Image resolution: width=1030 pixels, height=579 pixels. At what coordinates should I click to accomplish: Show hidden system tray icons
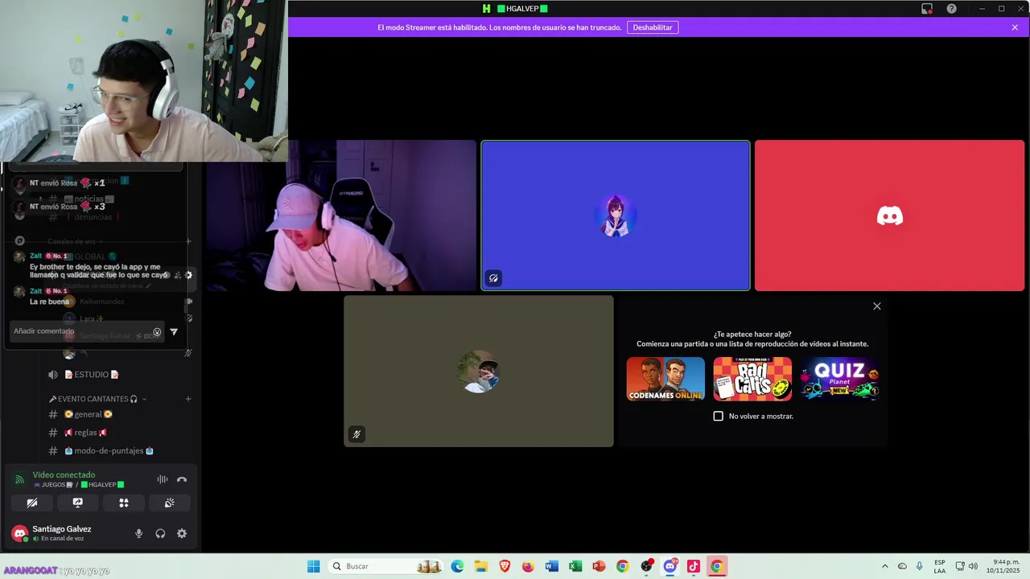click(885, 566)
